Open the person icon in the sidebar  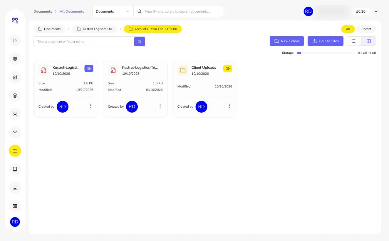15,114
